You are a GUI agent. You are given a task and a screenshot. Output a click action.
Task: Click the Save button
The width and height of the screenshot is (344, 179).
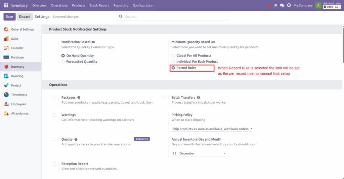pyautogui.click(x=9, y=17)
